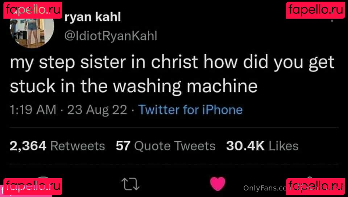Click the 1:19 AM timestamp
The width and height of the screenshot is (348, 197).
pos(33,110)
